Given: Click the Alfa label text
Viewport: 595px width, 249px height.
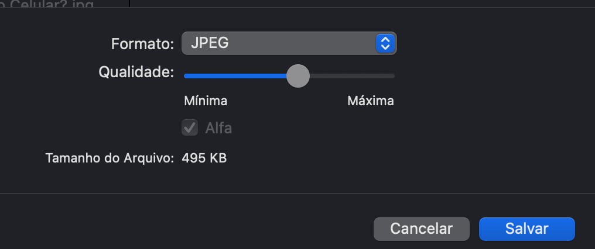Looking at the screenshot, I should (218, 128).
